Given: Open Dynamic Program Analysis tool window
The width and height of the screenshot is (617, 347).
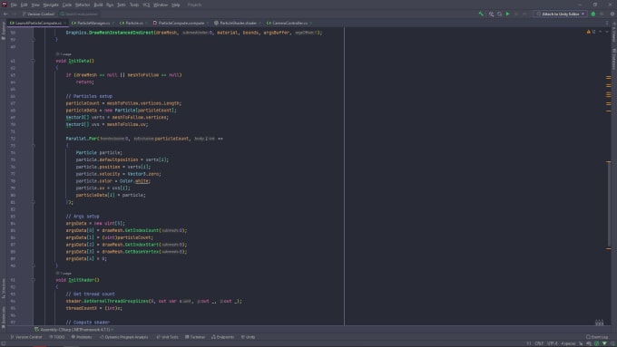Looking at the screenshot, I should [x=124, y=337].
